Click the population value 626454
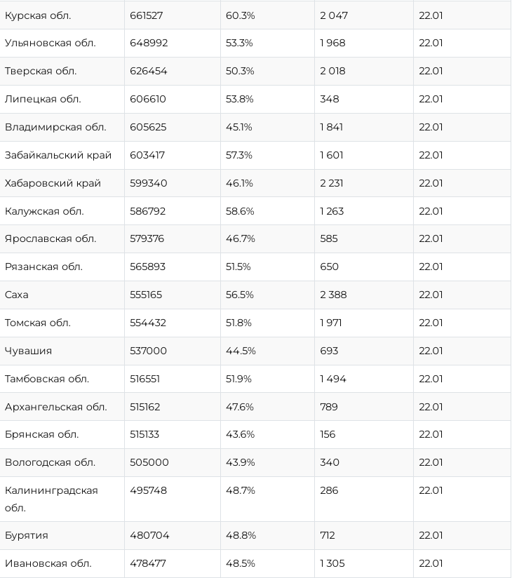This screenshot has height=578, width=512. [149, 72]
